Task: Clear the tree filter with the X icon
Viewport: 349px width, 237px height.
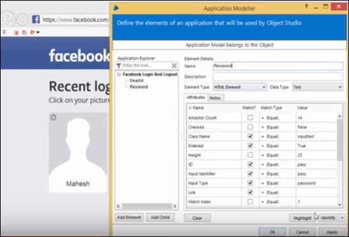Action: pos(174,66)
